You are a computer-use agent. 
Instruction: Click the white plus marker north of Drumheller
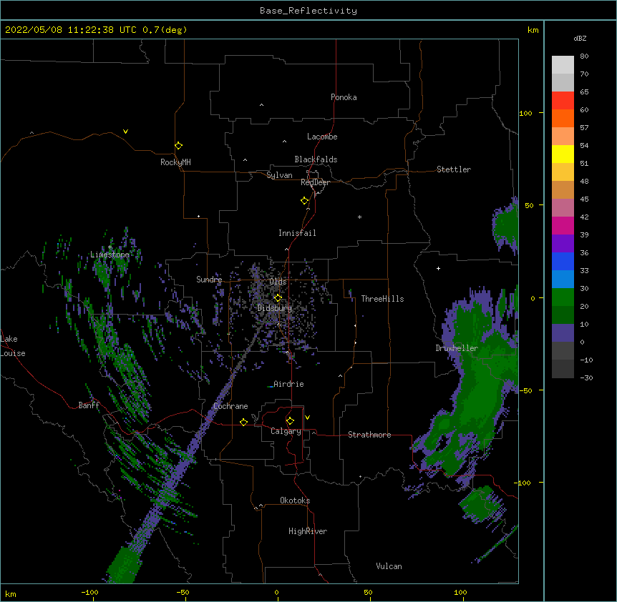pyautogui.click(x=438, y=268)
